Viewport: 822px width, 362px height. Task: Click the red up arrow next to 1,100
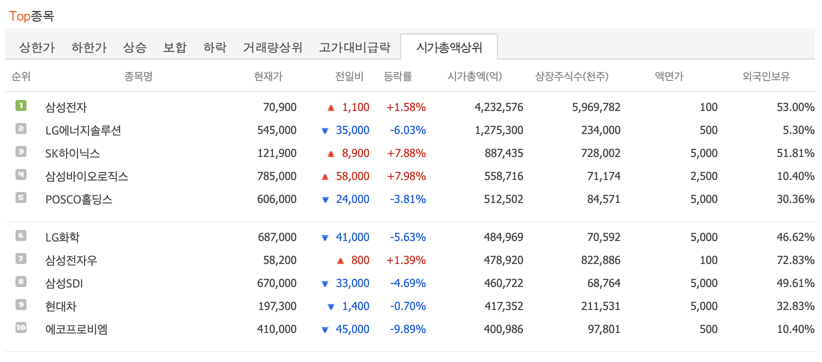coord(330,108)
